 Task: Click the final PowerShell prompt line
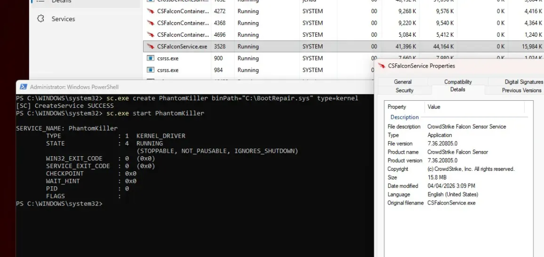tap(59, 204)
